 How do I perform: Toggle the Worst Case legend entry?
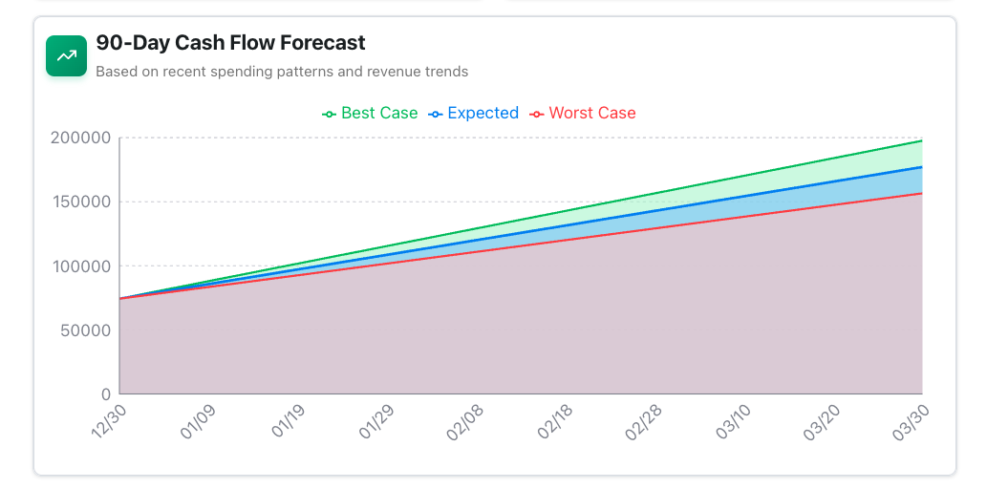(x=583, y=113)
